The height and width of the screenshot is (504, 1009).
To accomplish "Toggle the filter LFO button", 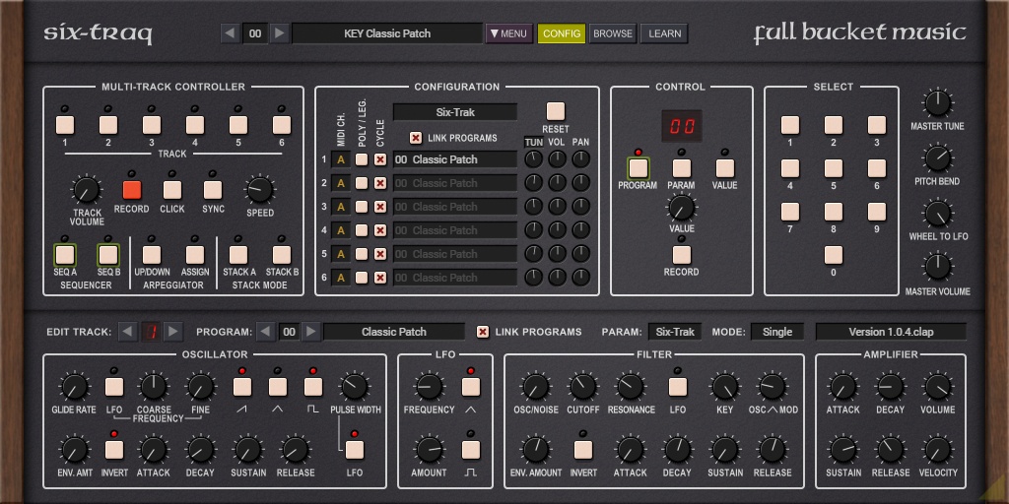I will click(678, 387).
